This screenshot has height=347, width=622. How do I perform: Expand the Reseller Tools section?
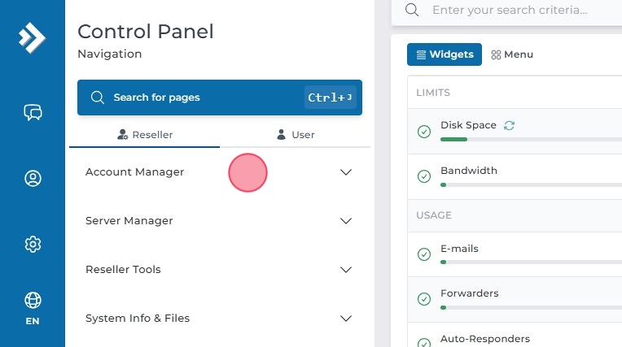(345, 270)
